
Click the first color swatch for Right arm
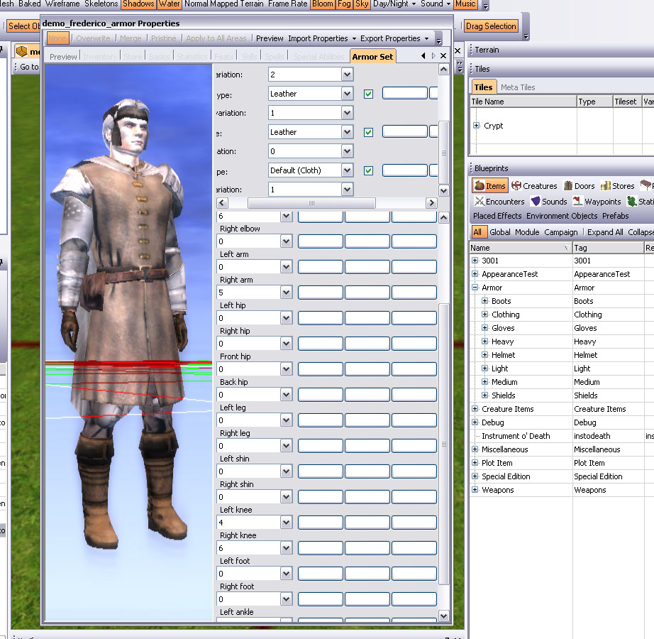[321, 292]
